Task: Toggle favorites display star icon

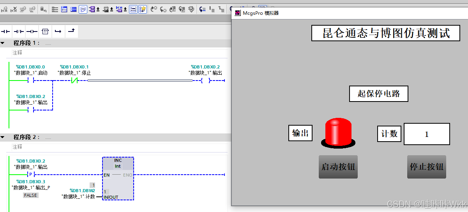Action: 143,9
